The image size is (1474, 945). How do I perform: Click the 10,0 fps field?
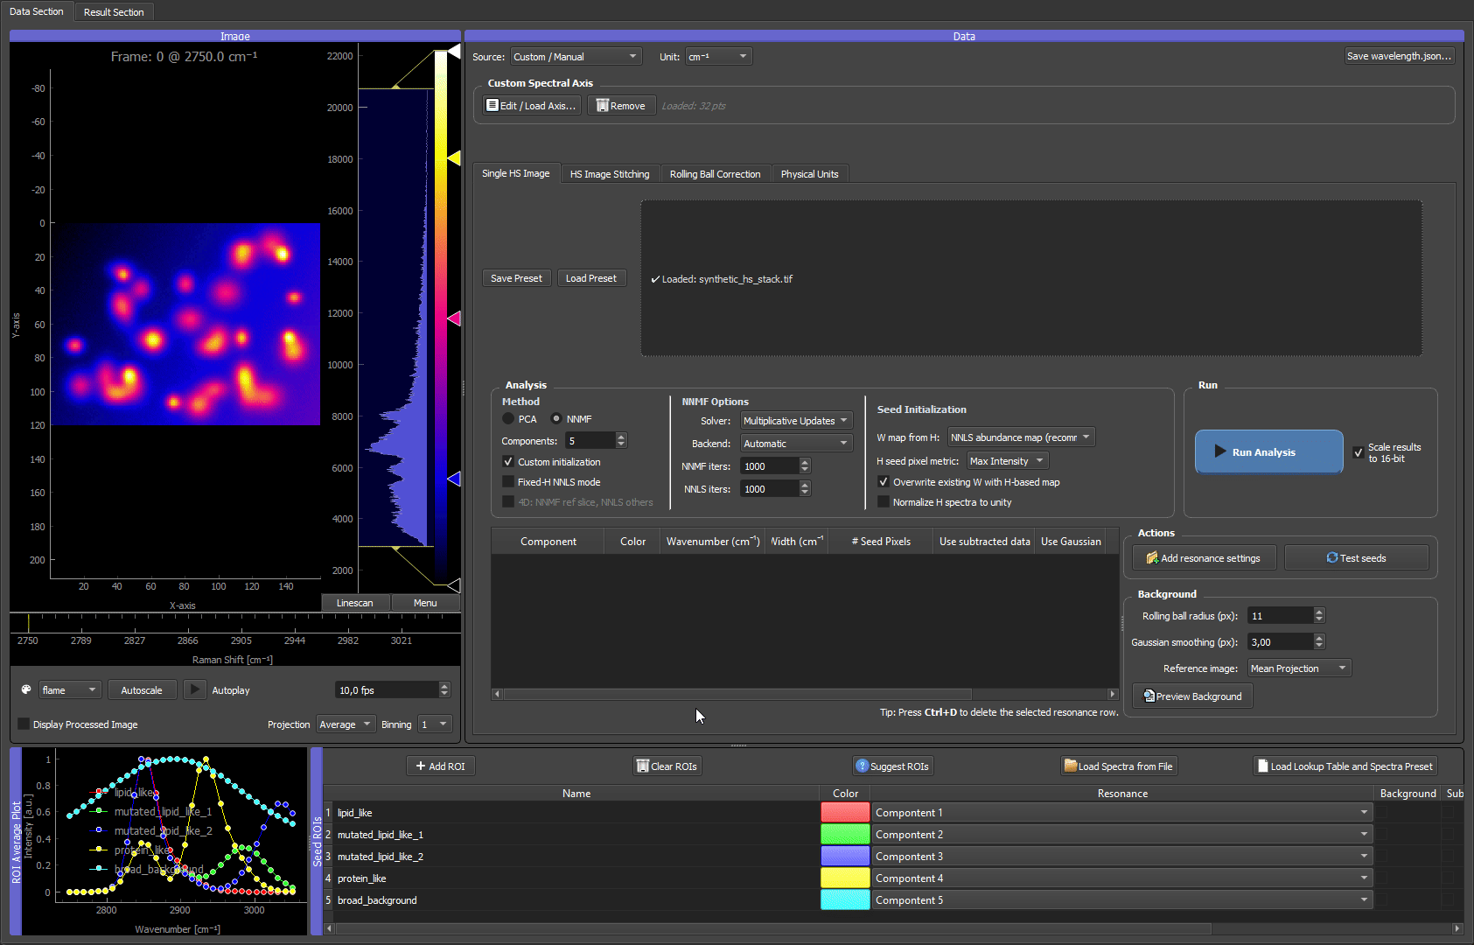[x=387, y=690]
